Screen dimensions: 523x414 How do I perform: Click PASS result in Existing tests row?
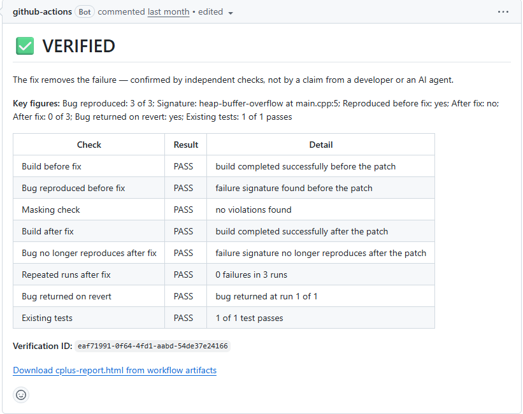pyautogui.click(x=183, y=318)
